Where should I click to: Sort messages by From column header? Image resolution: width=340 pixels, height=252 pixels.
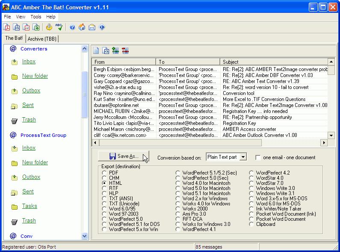tap(124, 62)
